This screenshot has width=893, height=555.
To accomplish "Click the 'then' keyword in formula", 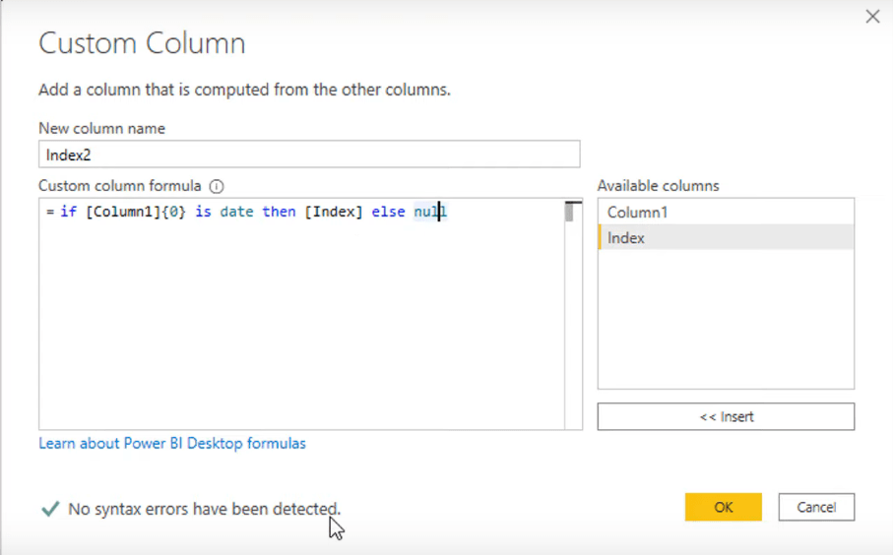I will pyautogui.click(x=279, y=212).
